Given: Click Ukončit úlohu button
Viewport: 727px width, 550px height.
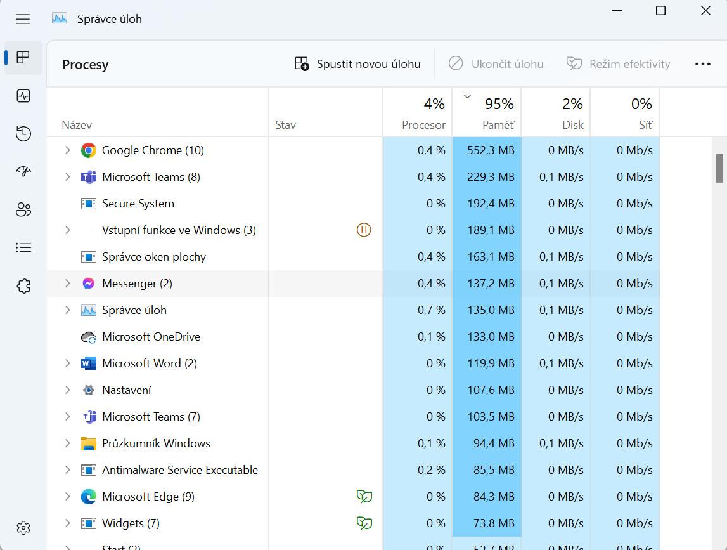Looking at the screenshot, I should coord(496,64).
